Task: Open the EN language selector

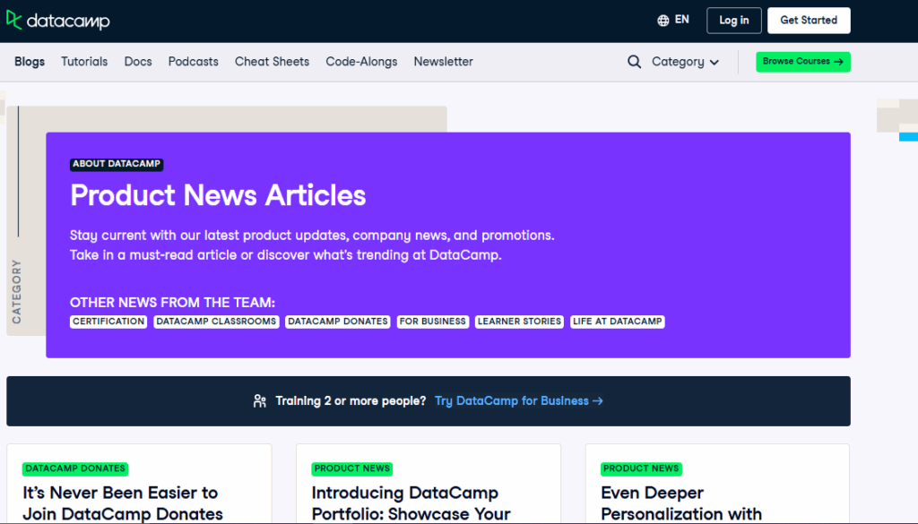Action: point(673,20)
